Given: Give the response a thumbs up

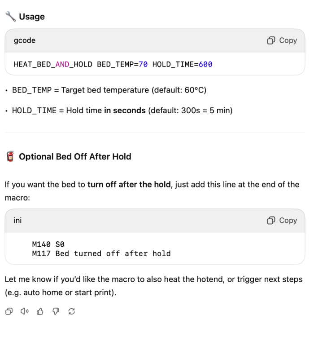Looking at the screenshot, I should (x=40, y=311).
